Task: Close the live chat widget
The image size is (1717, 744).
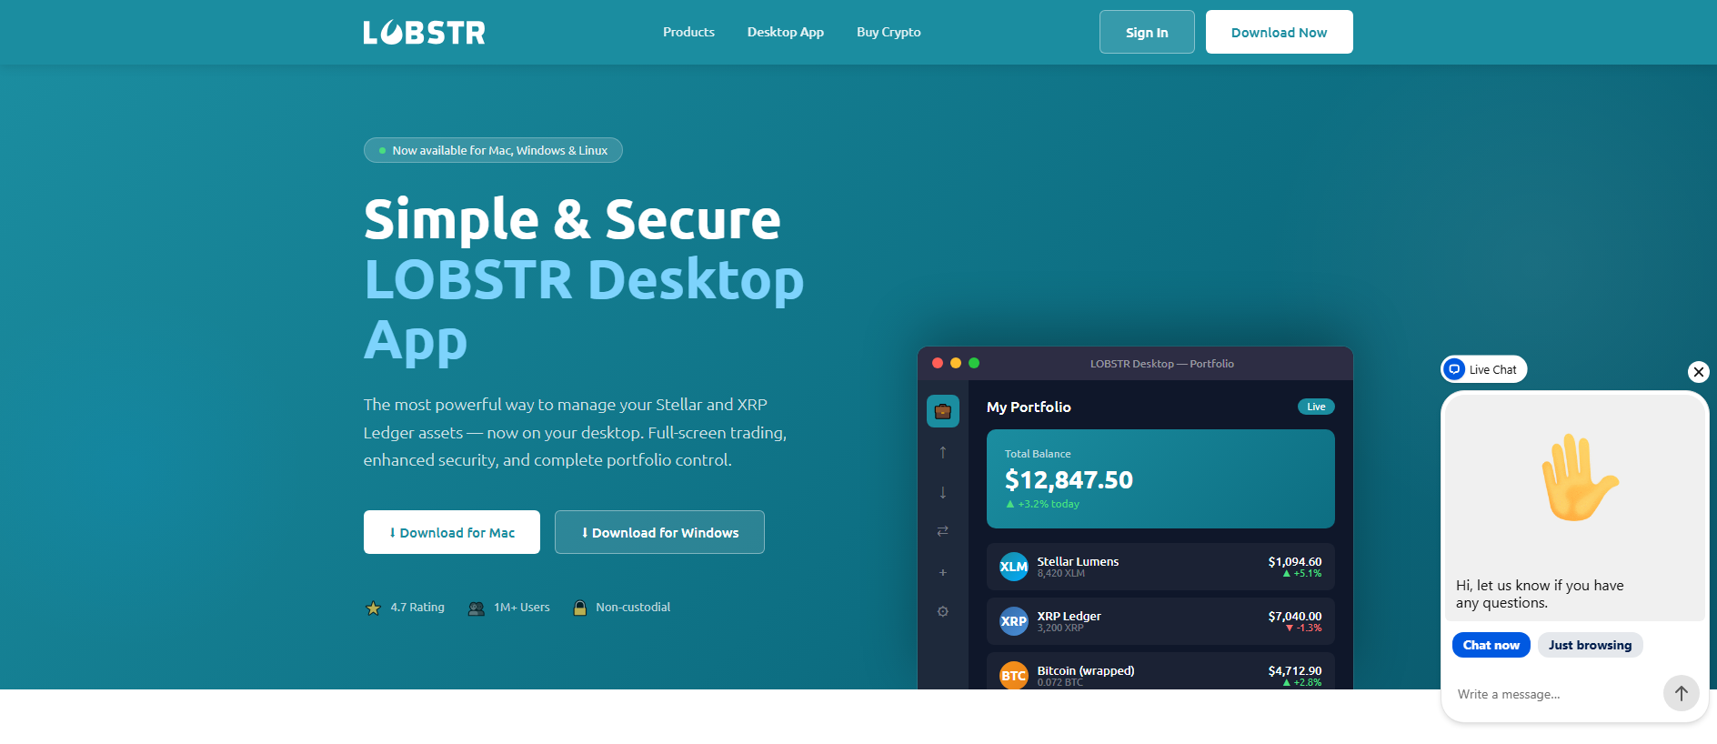Action: tap(1699, 372)
